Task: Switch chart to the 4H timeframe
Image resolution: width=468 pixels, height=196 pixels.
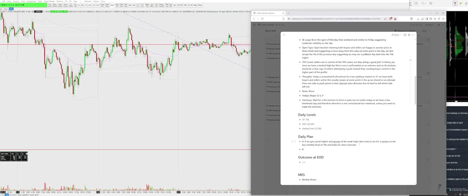Action: pyautogui.click(x=191, y=5)
